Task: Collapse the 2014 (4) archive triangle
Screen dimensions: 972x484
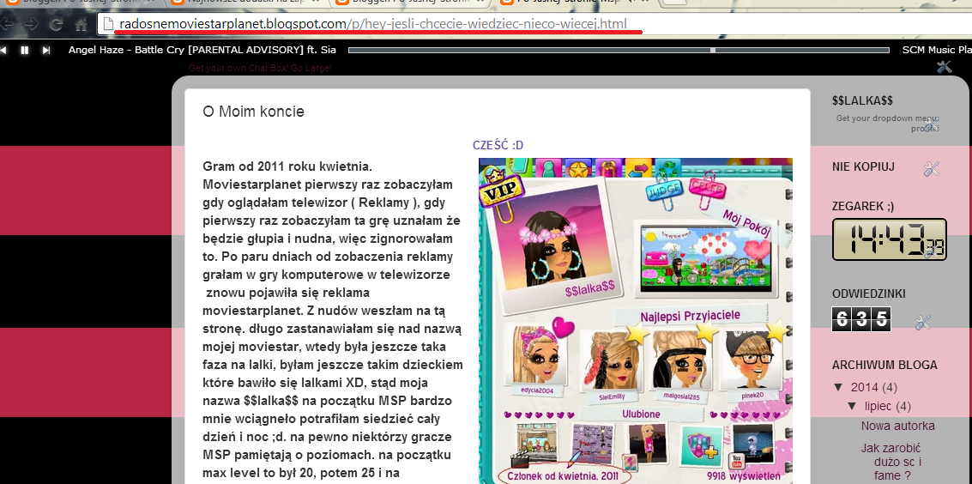Action: click(839, 387)
